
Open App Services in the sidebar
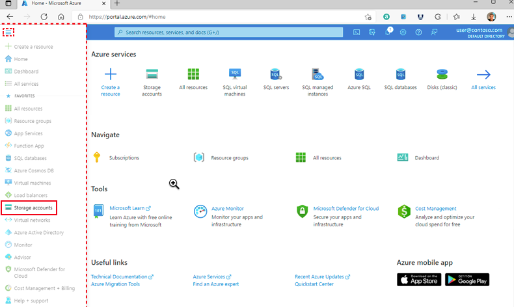coord(24,133)
